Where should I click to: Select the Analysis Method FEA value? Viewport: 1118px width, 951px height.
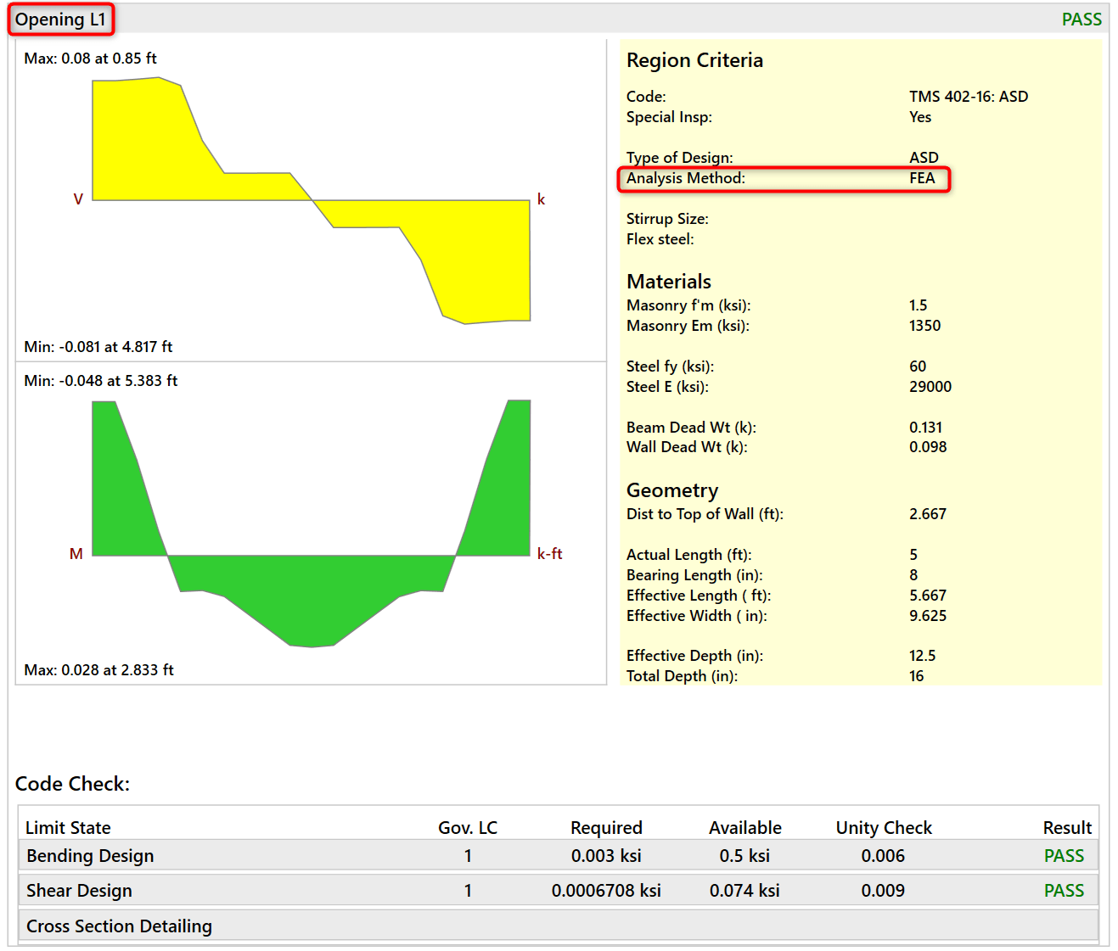coord(922,178)
